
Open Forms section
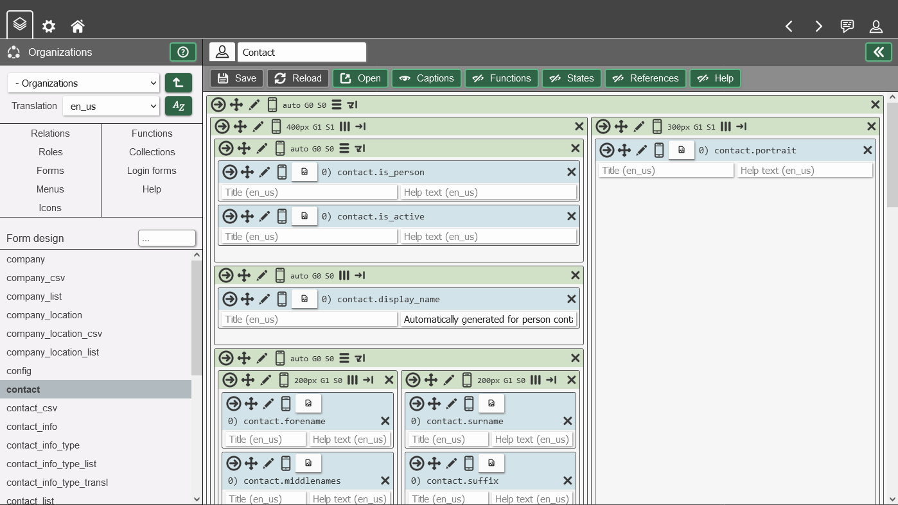[x=50, y=171]
